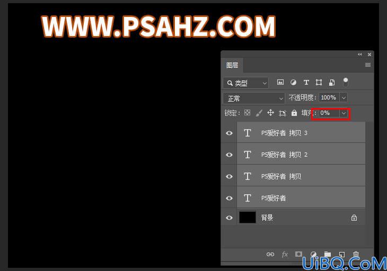Click the T thumbnail of 拷贝 2 layer
Screen dimensions: 387x271
click(248, 155)
